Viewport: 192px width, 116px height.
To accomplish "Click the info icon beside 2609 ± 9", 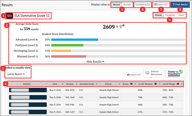I will point(123,26).
